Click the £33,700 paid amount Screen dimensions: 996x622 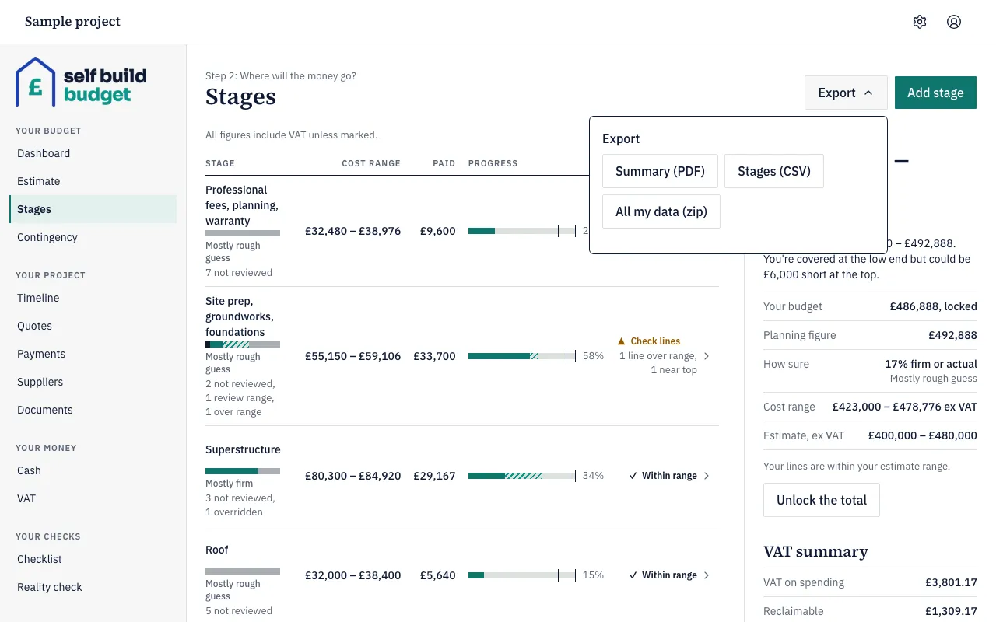pos(435,356)
